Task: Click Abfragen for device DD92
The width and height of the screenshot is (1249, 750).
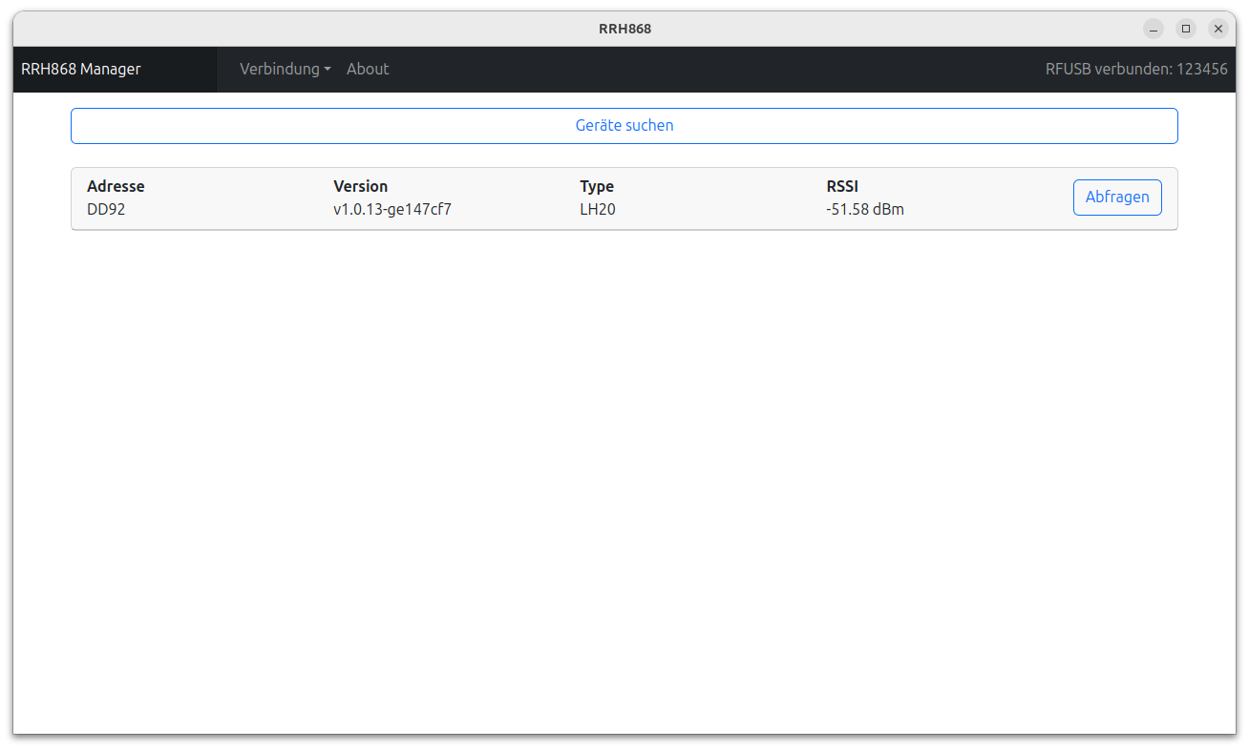Action: point(1116,198)
